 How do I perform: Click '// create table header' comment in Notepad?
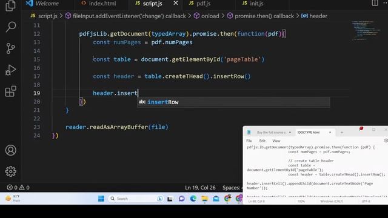(311, 160)
